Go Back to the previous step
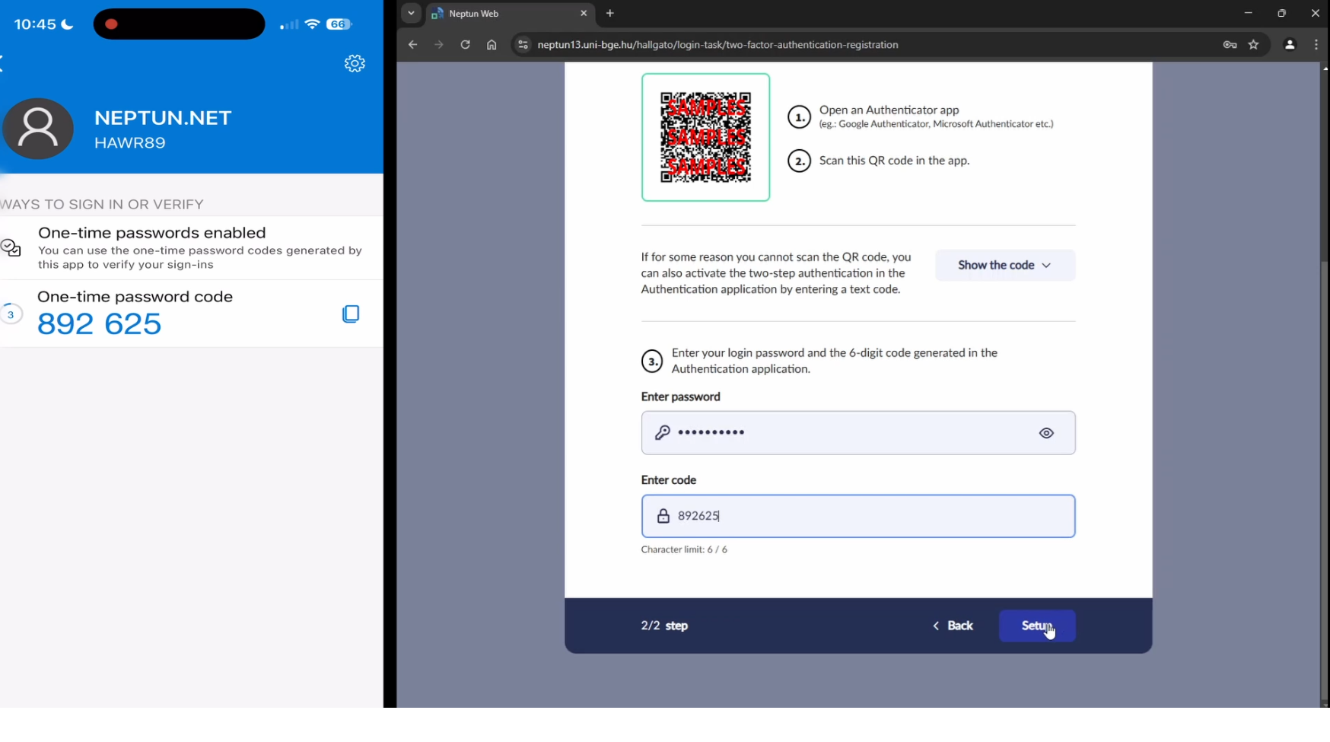 click(953, 626)
